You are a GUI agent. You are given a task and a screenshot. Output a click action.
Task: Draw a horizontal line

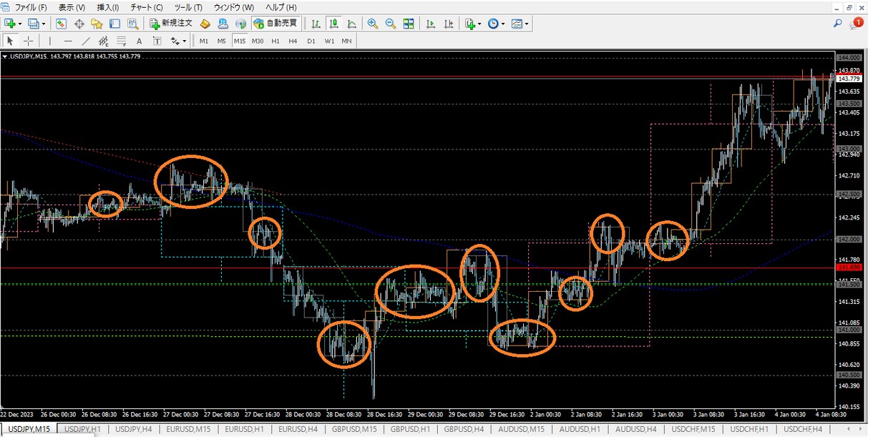pos(68,41)
